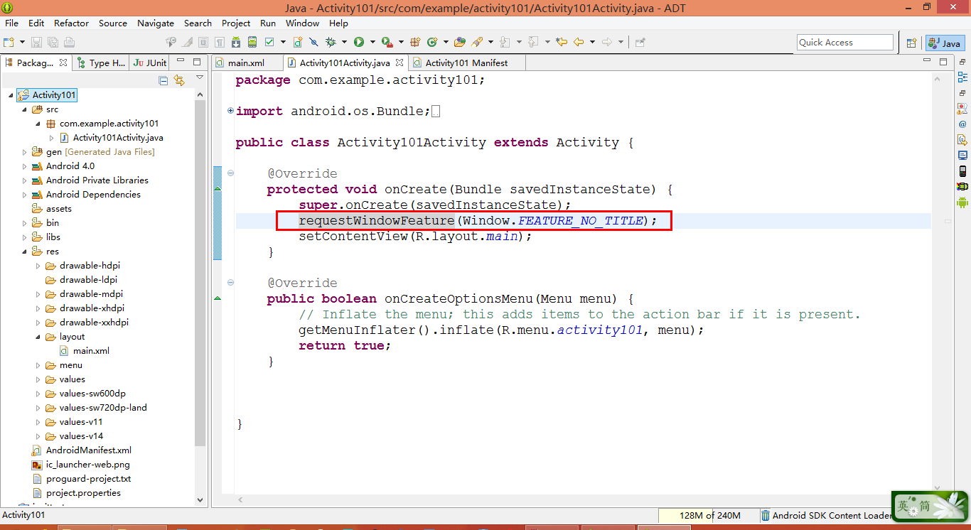971x530 pixels.
Task: Click Collapse All in Package Explorer
Action: 163,80
